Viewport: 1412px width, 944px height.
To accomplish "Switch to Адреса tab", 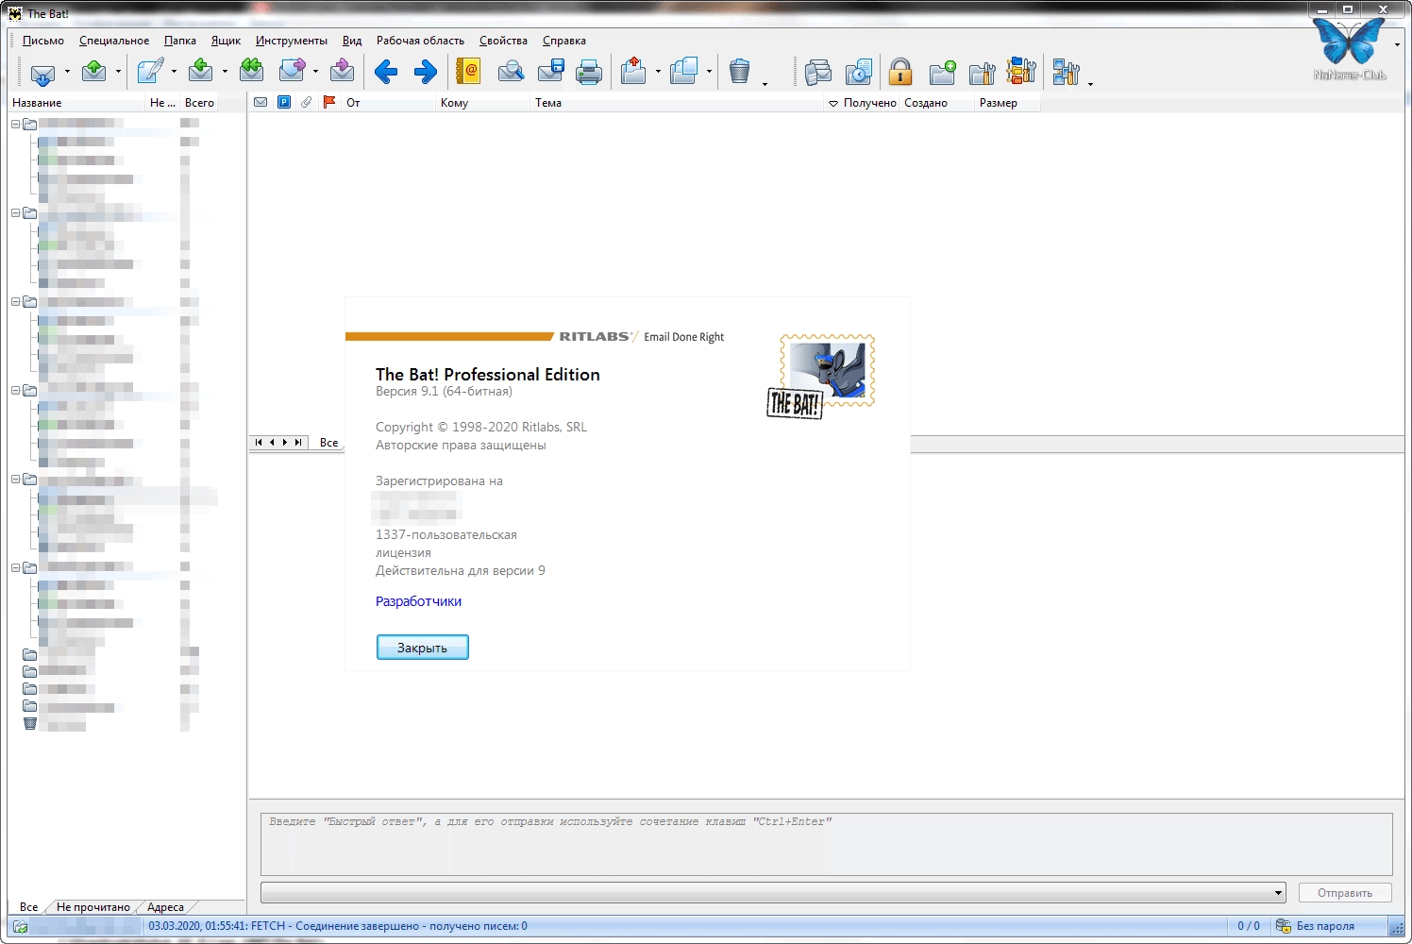I will tap(166, 907).
